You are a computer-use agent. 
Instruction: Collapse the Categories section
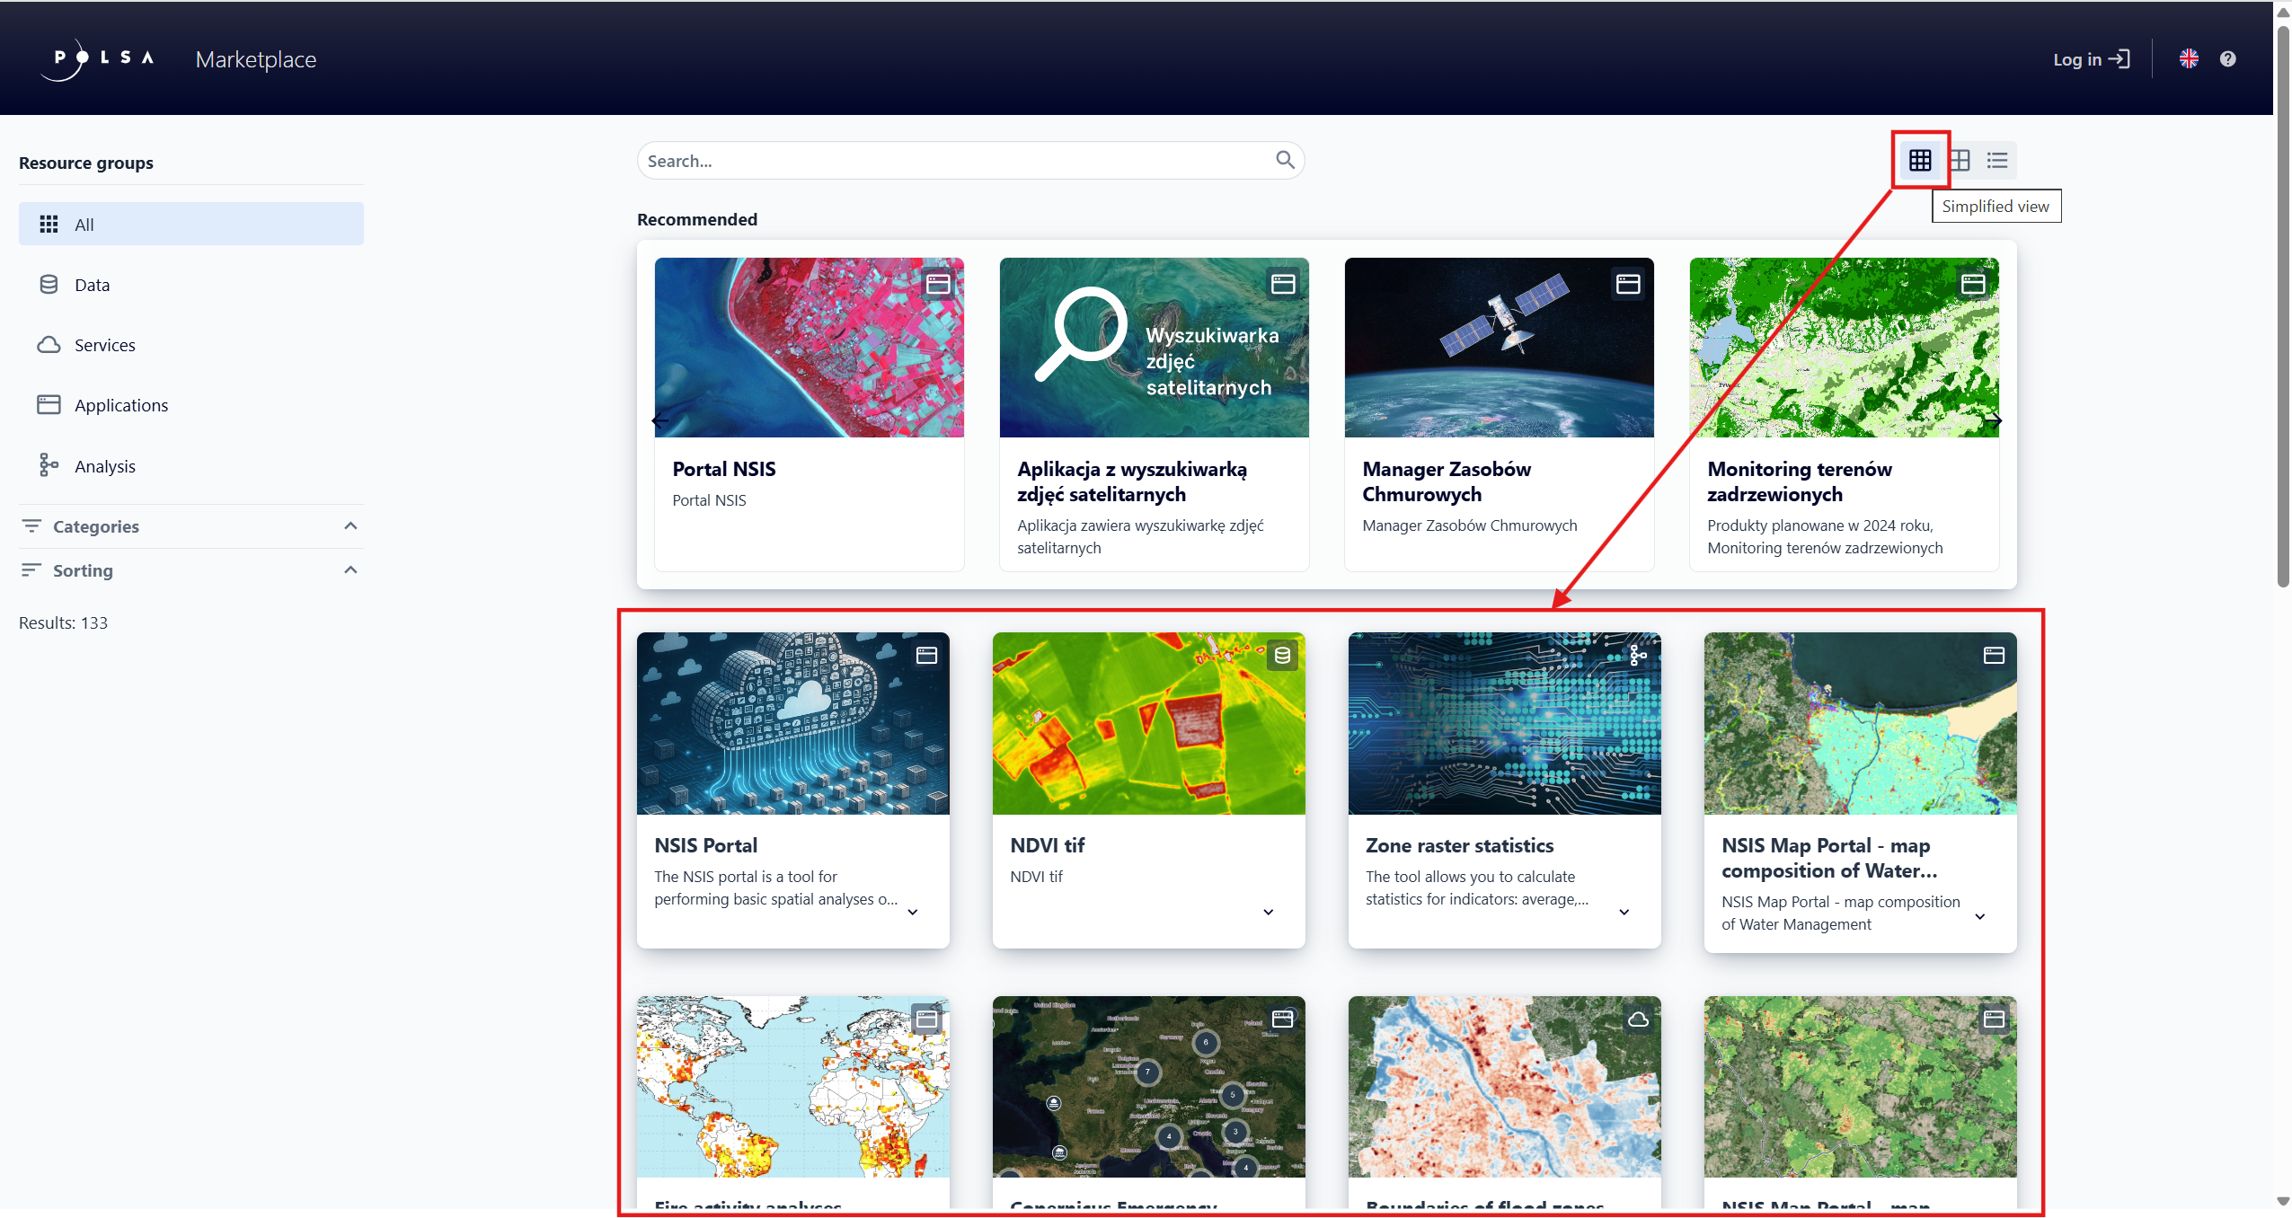click(350, 526)
